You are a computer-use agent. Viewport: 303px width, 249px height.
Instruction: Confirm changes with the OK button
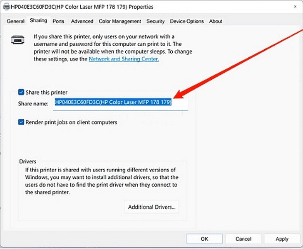click(x=204, y=239)
